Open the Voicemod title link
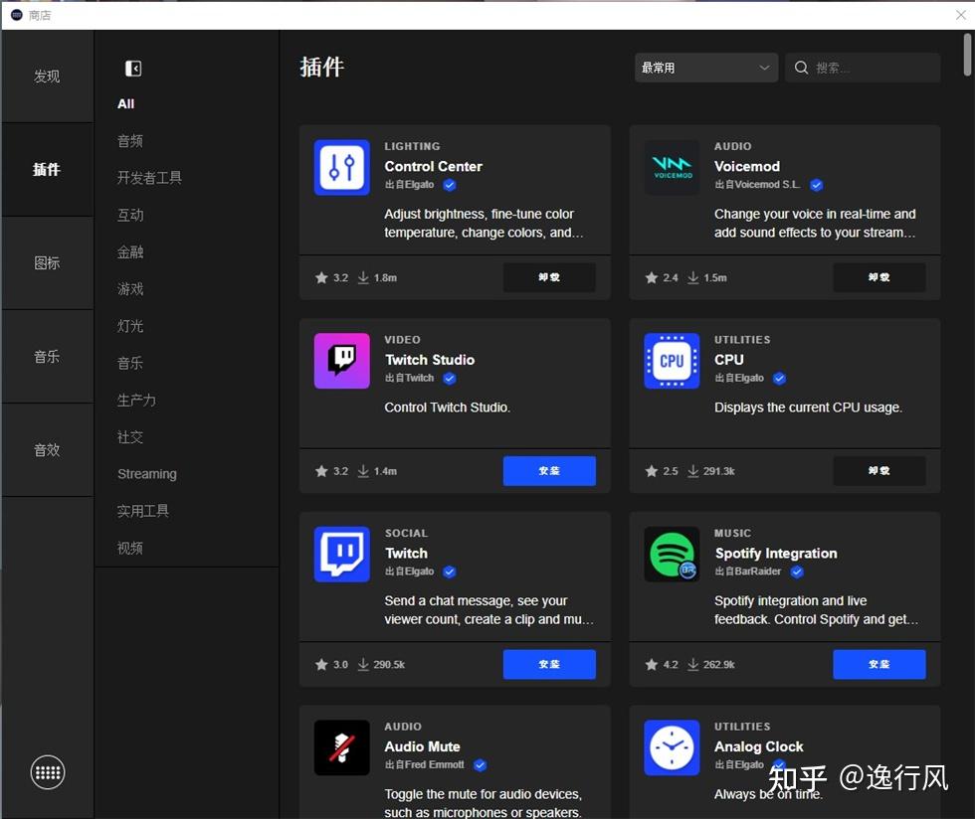The width and height of the screenshot is (975, 819). 747,167
